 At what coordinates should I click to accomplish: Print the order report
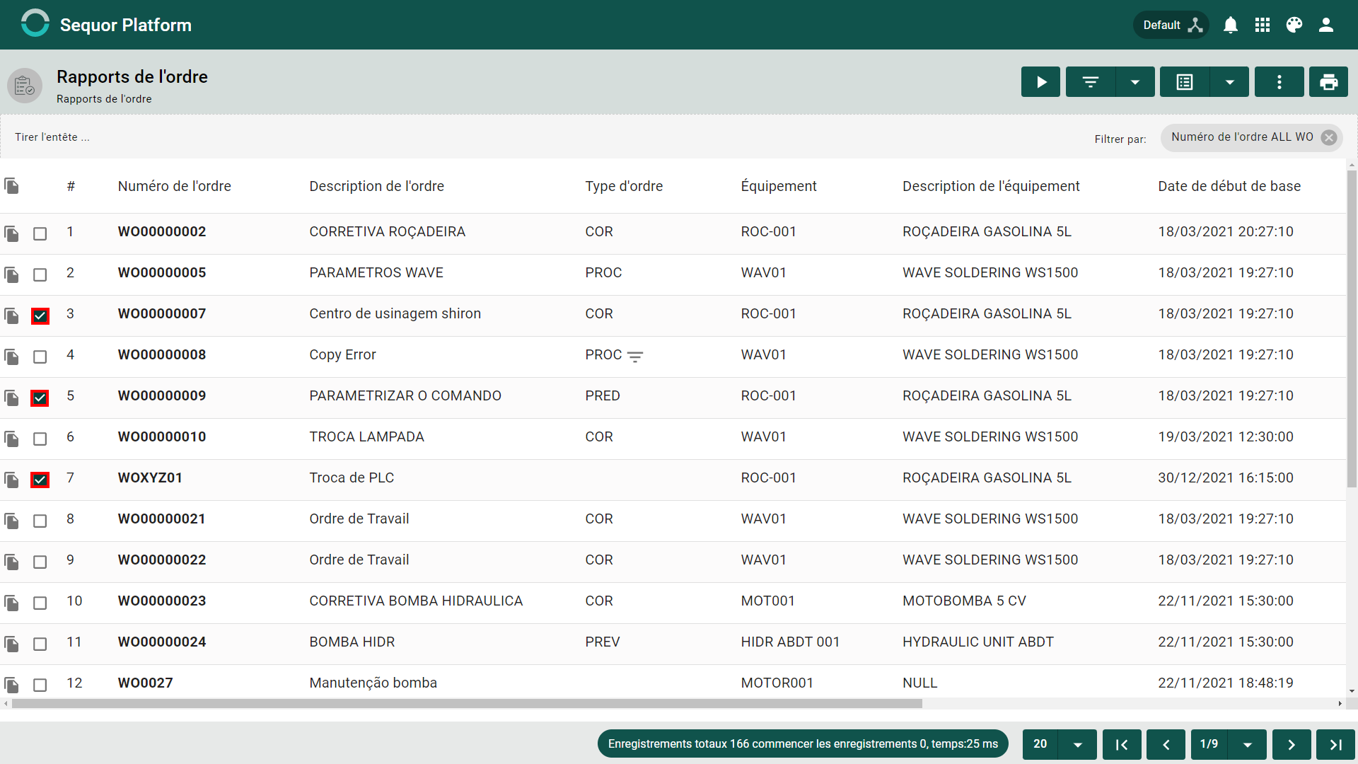point(1328,82)
